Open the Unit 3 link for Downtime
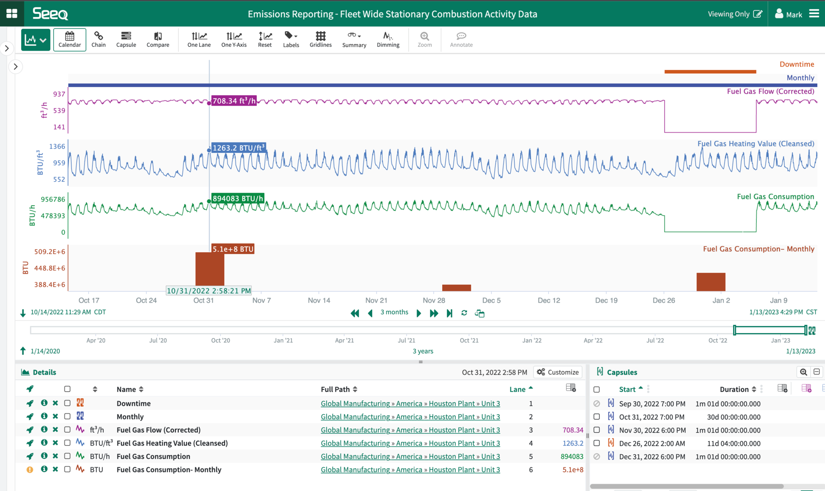The image size is (825, 491). (490, 403)
